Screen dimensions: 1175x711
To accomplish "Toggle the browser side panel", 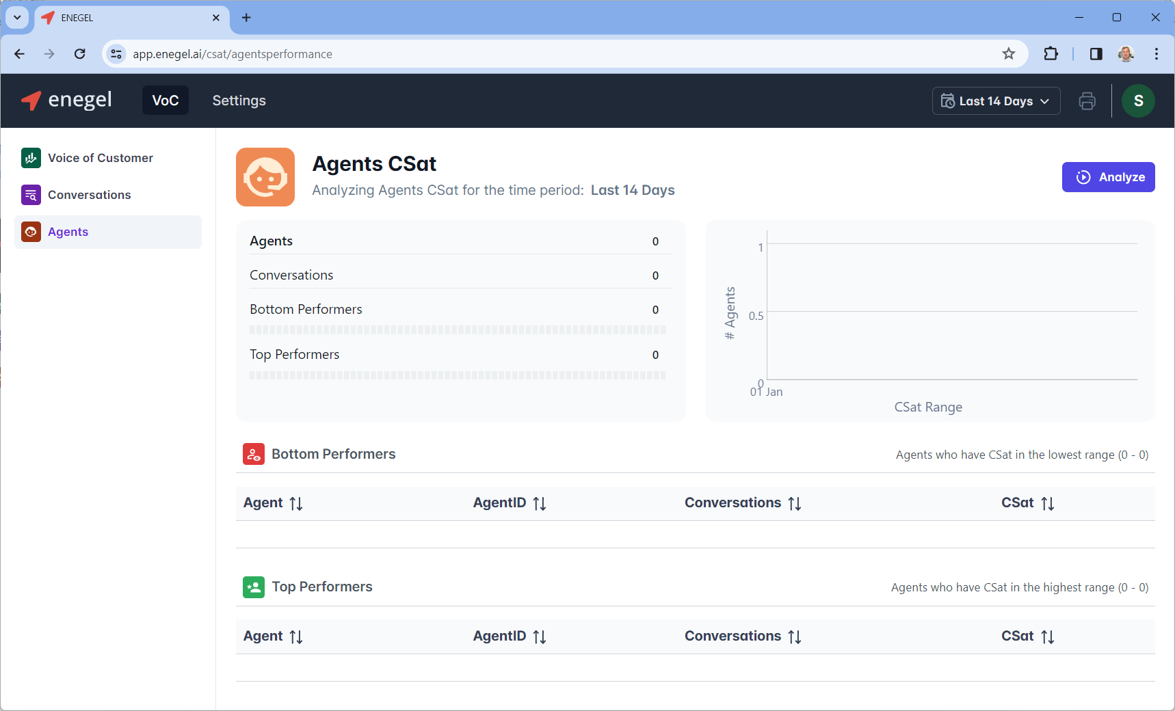I will (x=1096, y=54).
